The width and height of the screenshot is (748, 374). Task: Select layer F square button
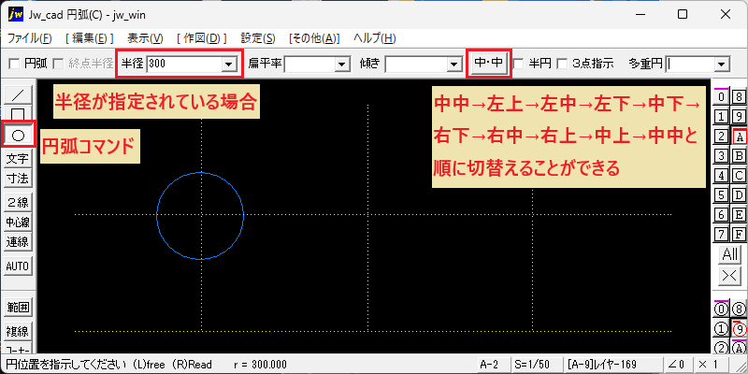click(x=739, y=235)
